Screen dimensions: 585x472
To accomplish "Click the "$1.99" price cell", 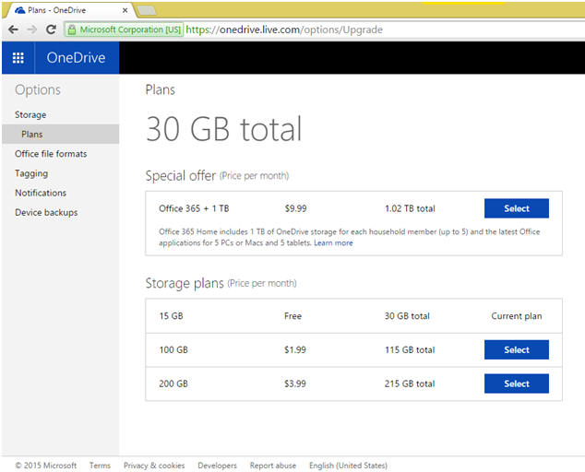I will 294,349.
